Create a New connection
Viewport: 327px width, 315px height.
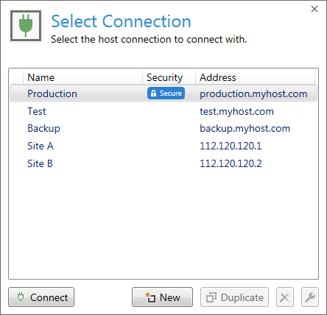162,297
